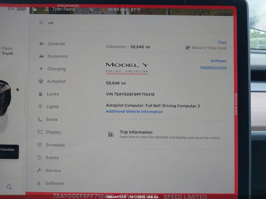Select the Safety menu item

coord(52,158)
